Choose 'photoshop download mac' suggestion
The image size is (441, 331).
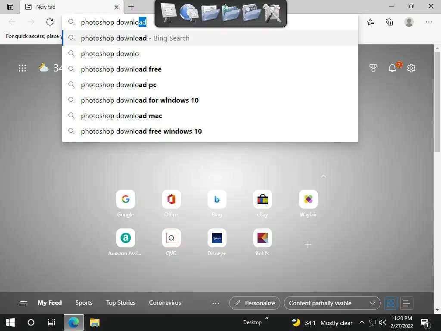point(210,116)
